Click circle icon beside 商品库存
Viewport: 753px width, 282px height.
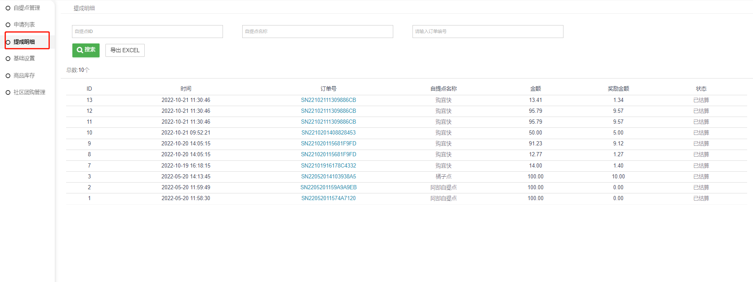coord(8,76)
